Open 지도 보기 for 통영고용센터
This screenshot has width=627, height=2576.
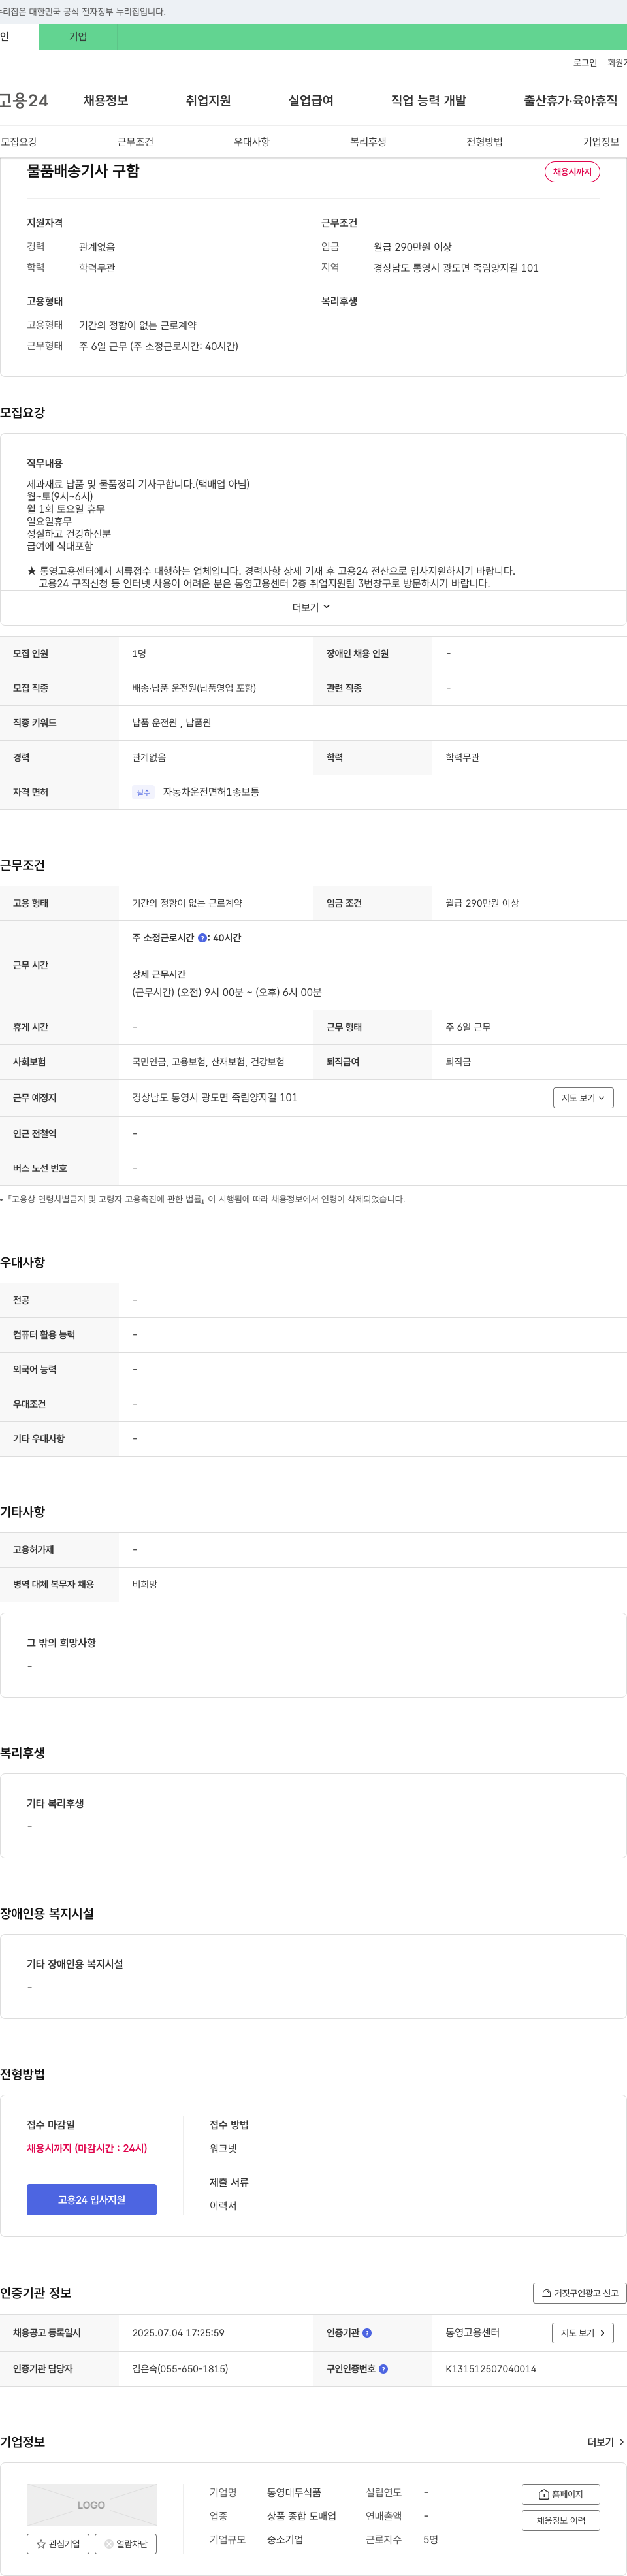pyautogui.click(x=582, y=2333)
